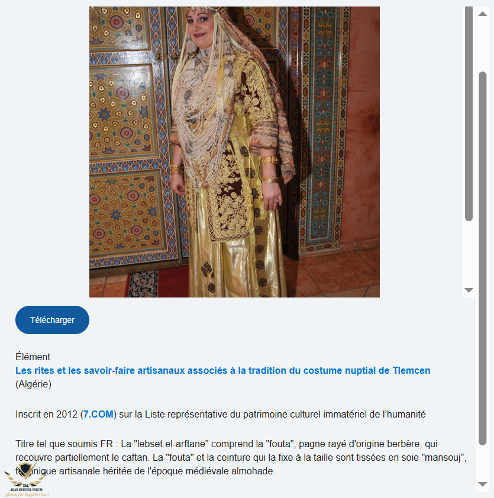Click the terracotta wall area in the photo

pos(363,127)
